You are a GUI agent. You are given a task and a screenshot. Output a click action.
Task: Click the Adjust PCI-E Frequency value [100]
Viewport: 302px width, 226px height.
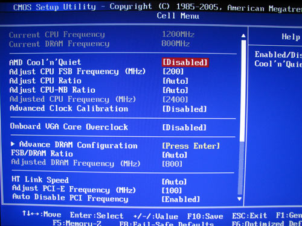[x=172, y=190]
